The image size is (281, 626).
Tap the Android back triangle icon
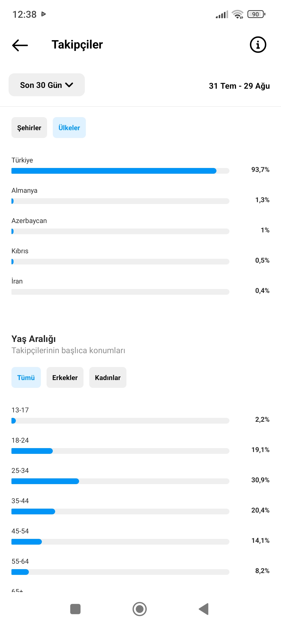[204, 609]
